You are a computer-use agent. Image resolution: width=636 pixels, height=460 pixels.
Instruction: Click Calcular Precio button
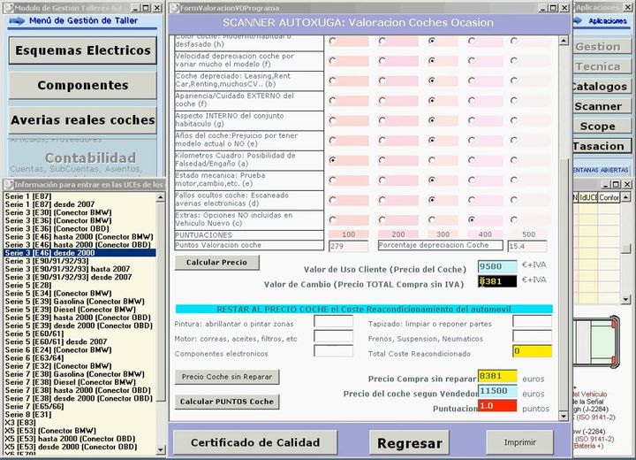[x=216, y=263]
